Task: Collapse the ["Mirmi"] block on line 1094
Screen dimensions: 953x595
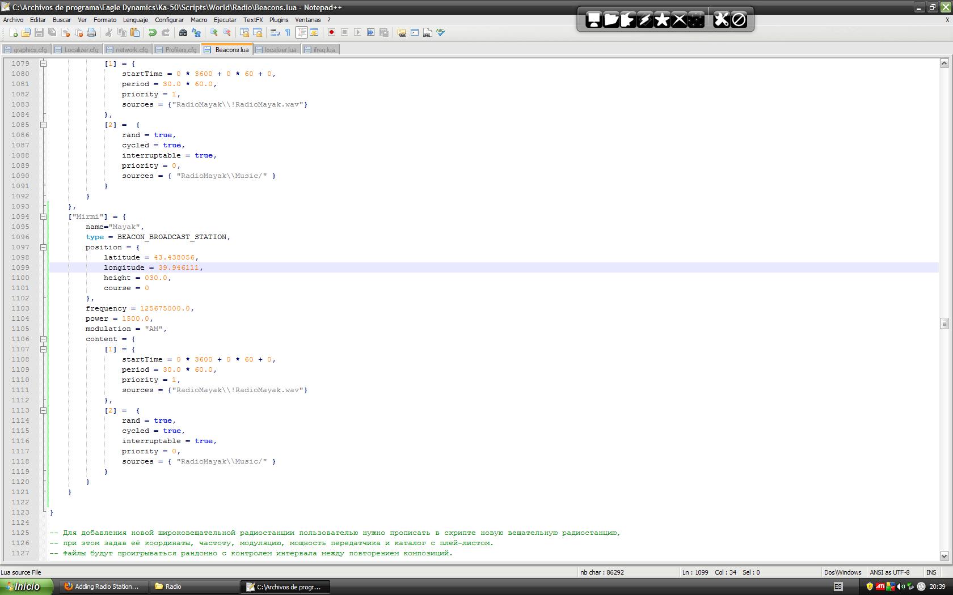Action: pos(43,216)
